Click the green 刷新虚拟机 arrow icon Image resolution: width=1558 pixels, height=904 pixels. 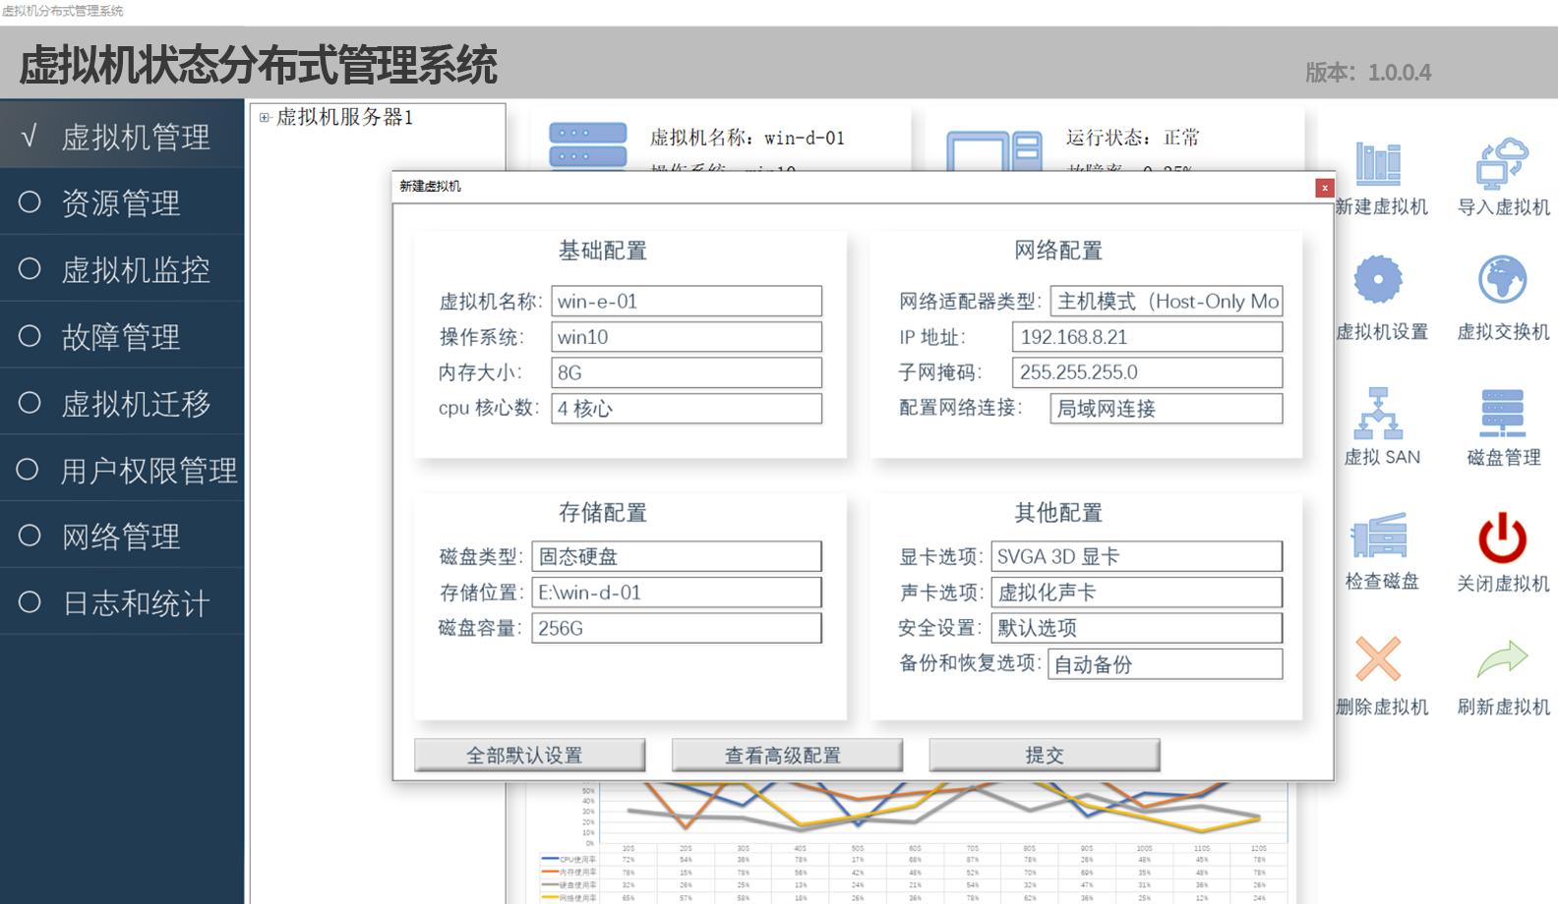(x=1502, y=658)
